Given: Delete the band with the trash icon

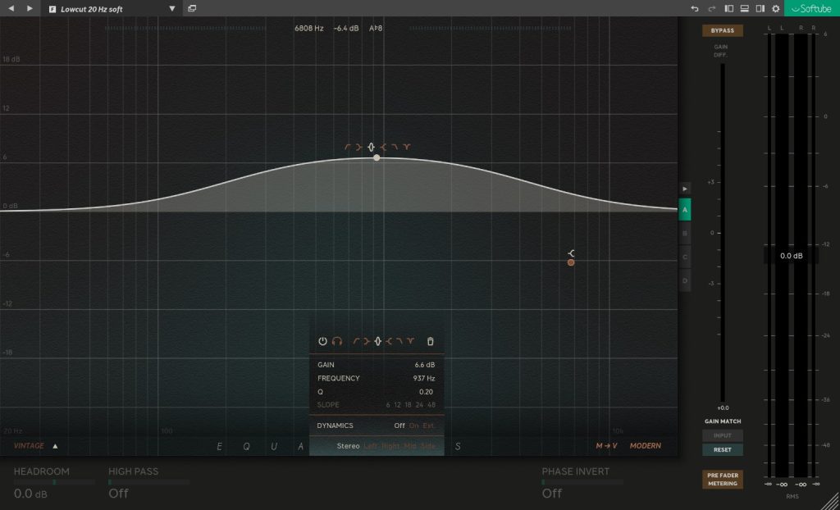Looking at the screenshot, I should 431,341.
